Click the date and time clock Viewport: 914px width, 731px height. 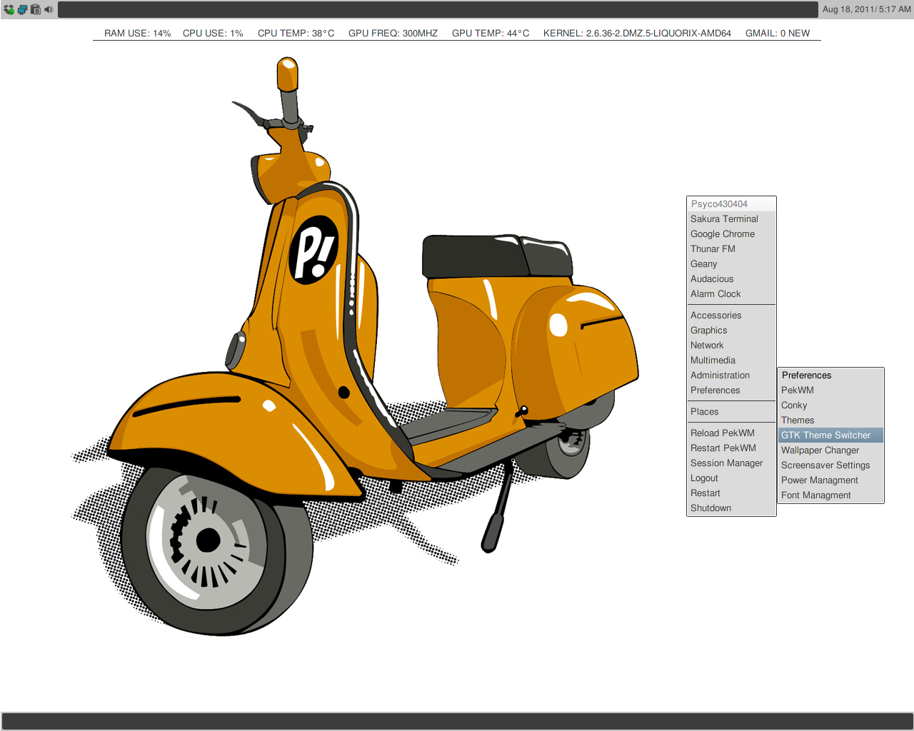coord(866,9)
